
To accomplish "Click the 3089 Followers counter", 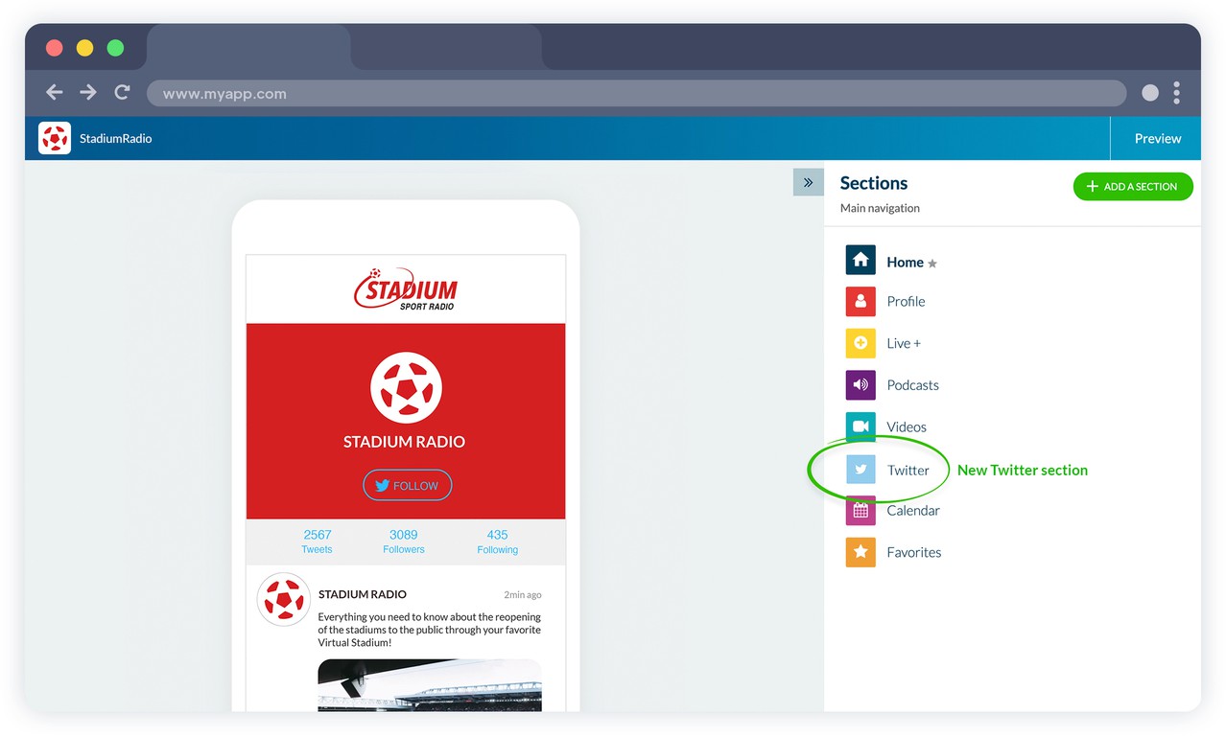I will (404, 541).
